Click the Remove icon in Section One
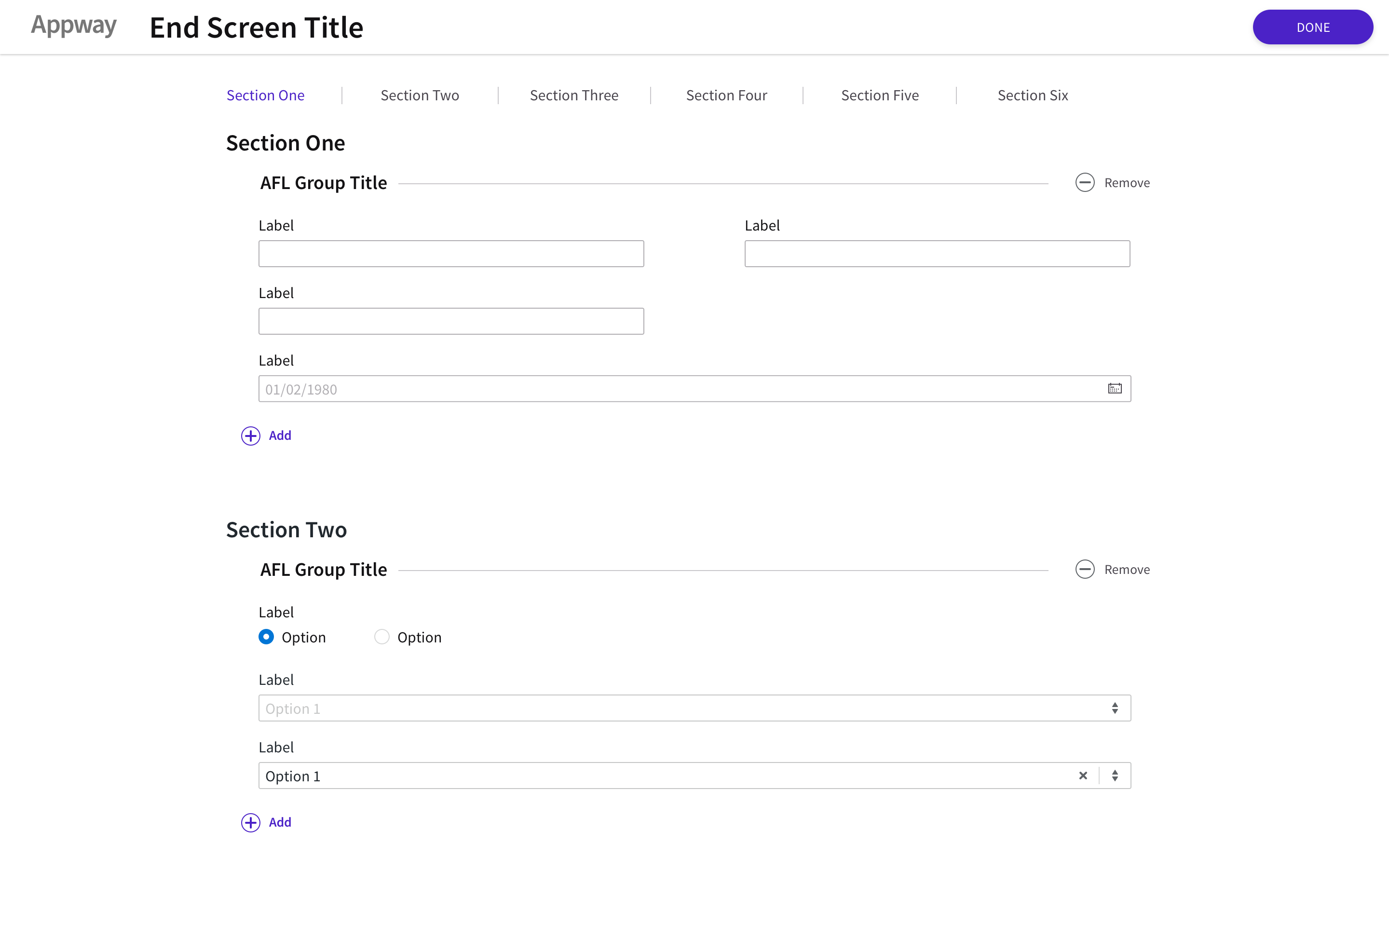Screen dimensions: 1389x926 (x=1084, y=182)
